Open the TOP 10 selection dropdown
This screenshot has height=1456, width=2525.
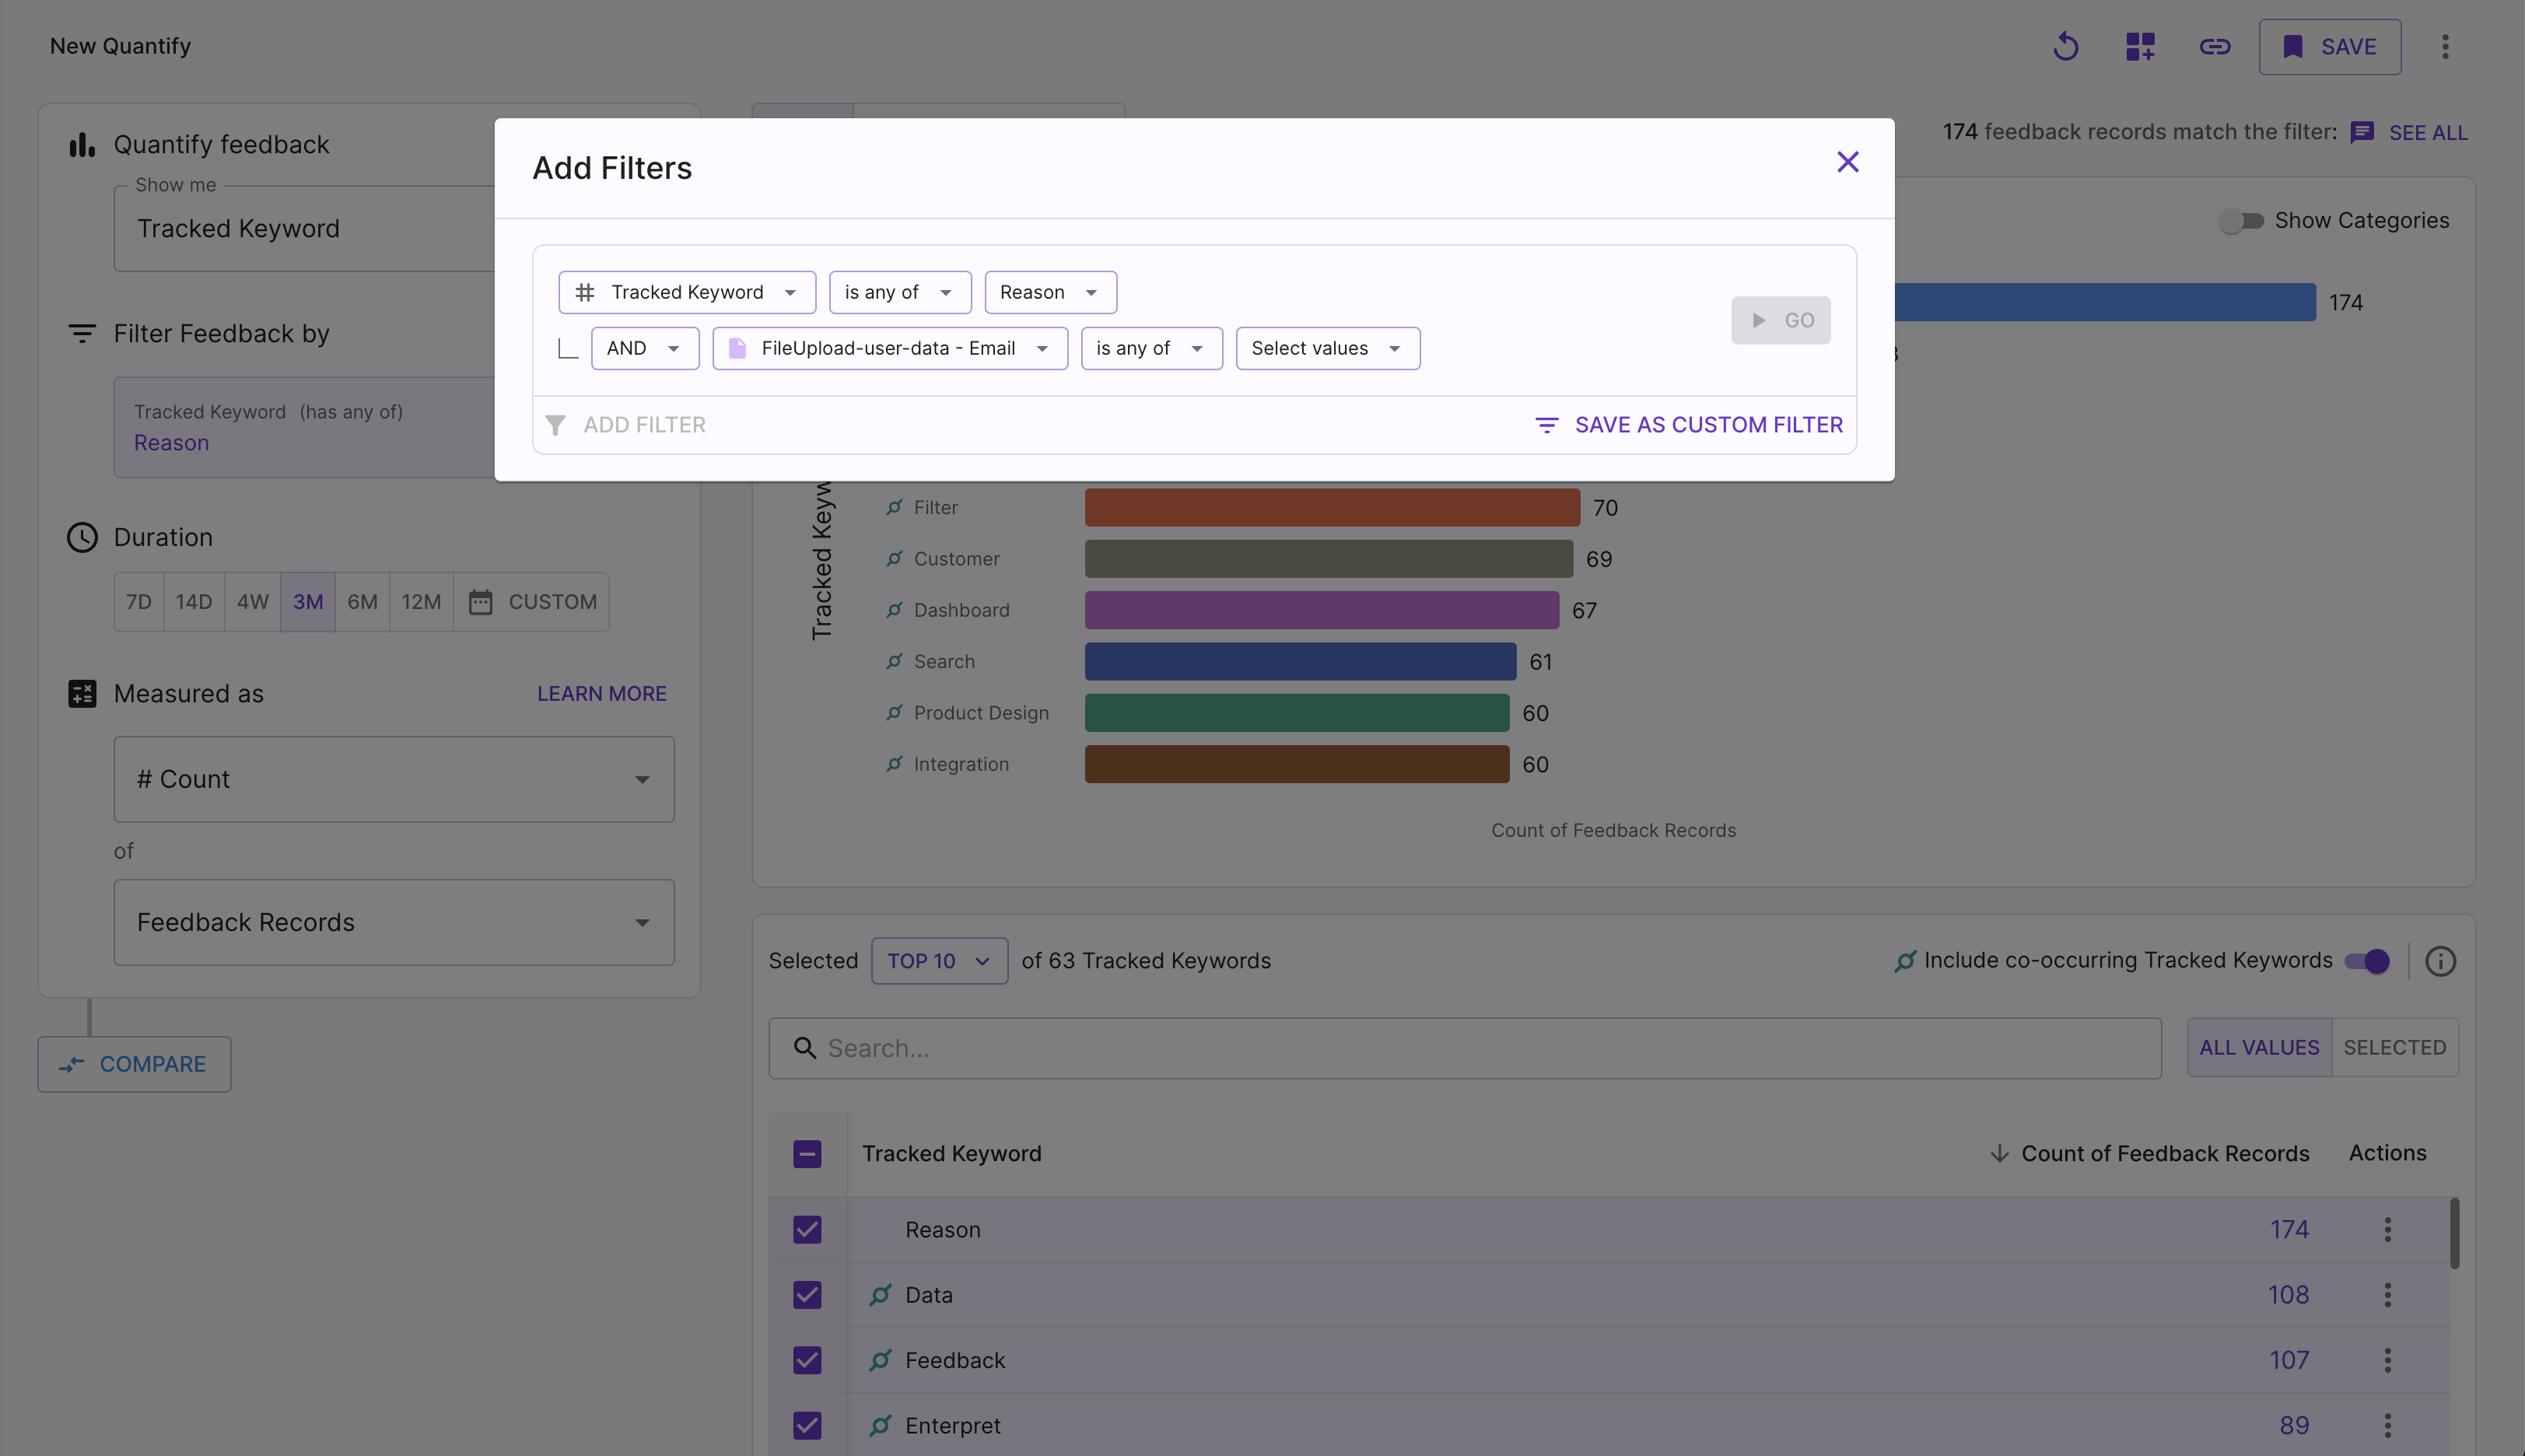click(938, 961)
